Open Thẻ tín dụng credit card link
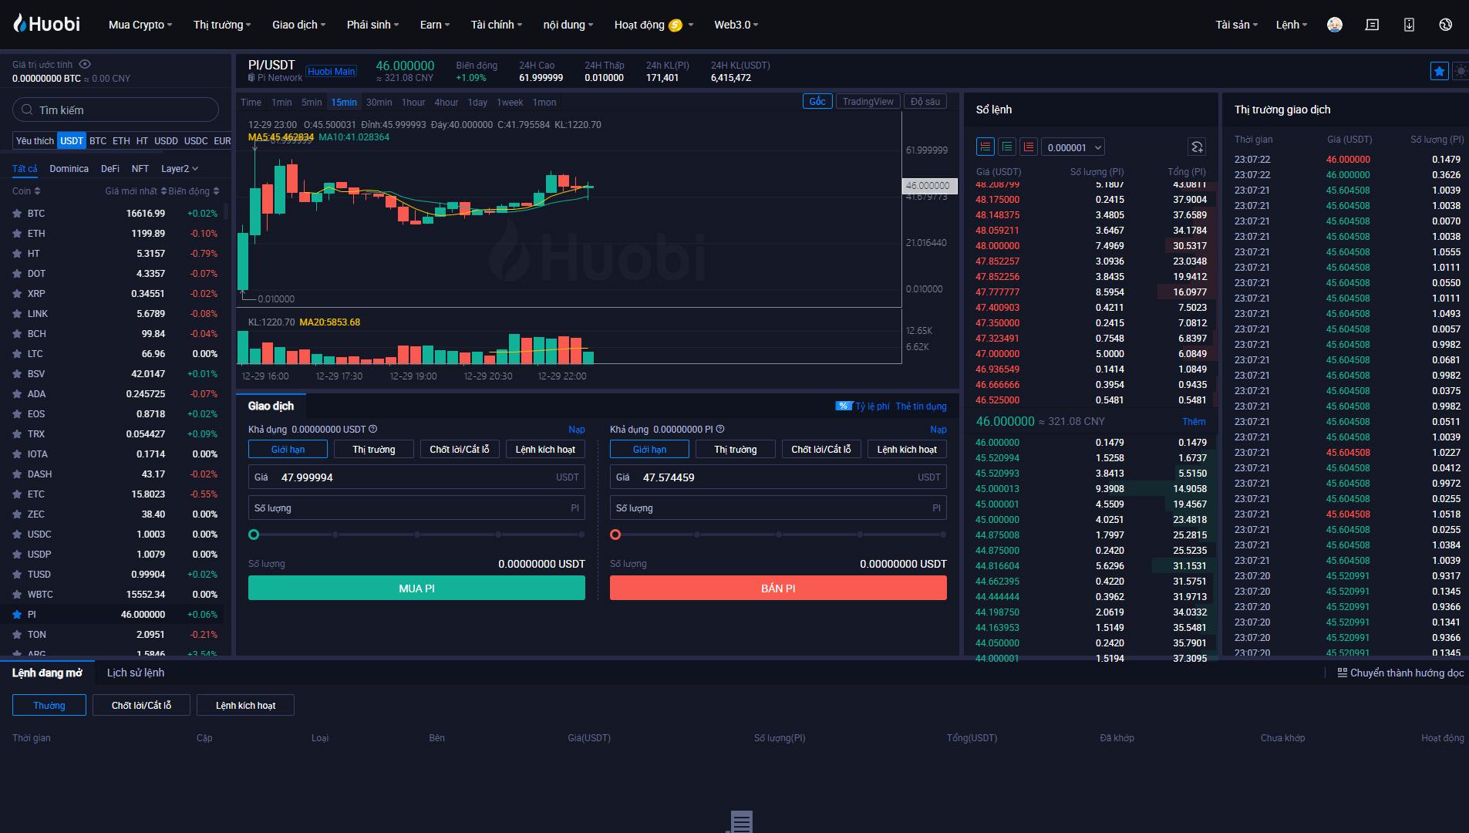Screen dimensions: 1469x833 [921, 406]
